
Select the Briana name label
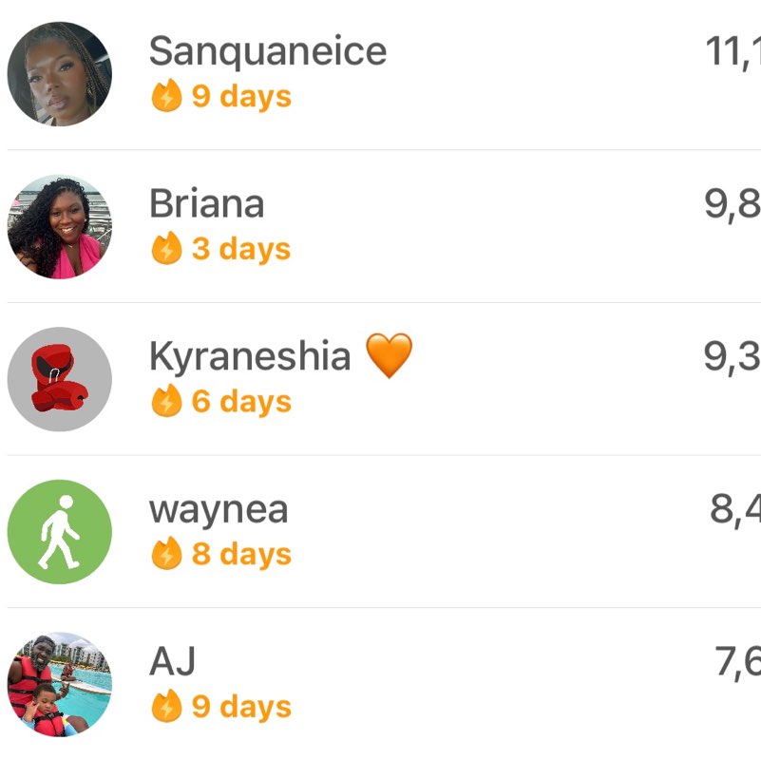pyautogui.click(x=207, y=203)
